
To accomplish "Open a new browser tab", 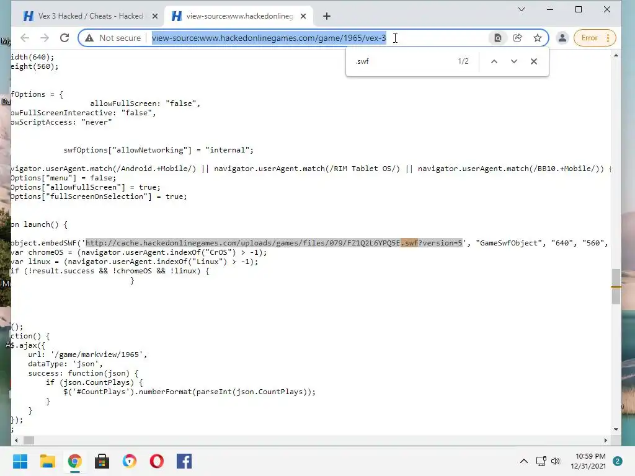I will tap(327, 16).
